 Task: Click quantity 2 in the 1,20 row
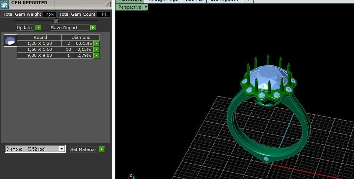[68, 43]
